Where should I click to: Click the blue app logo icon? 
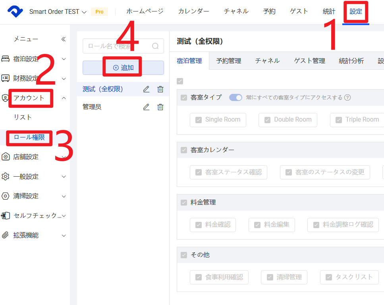[x=15, y=11]
